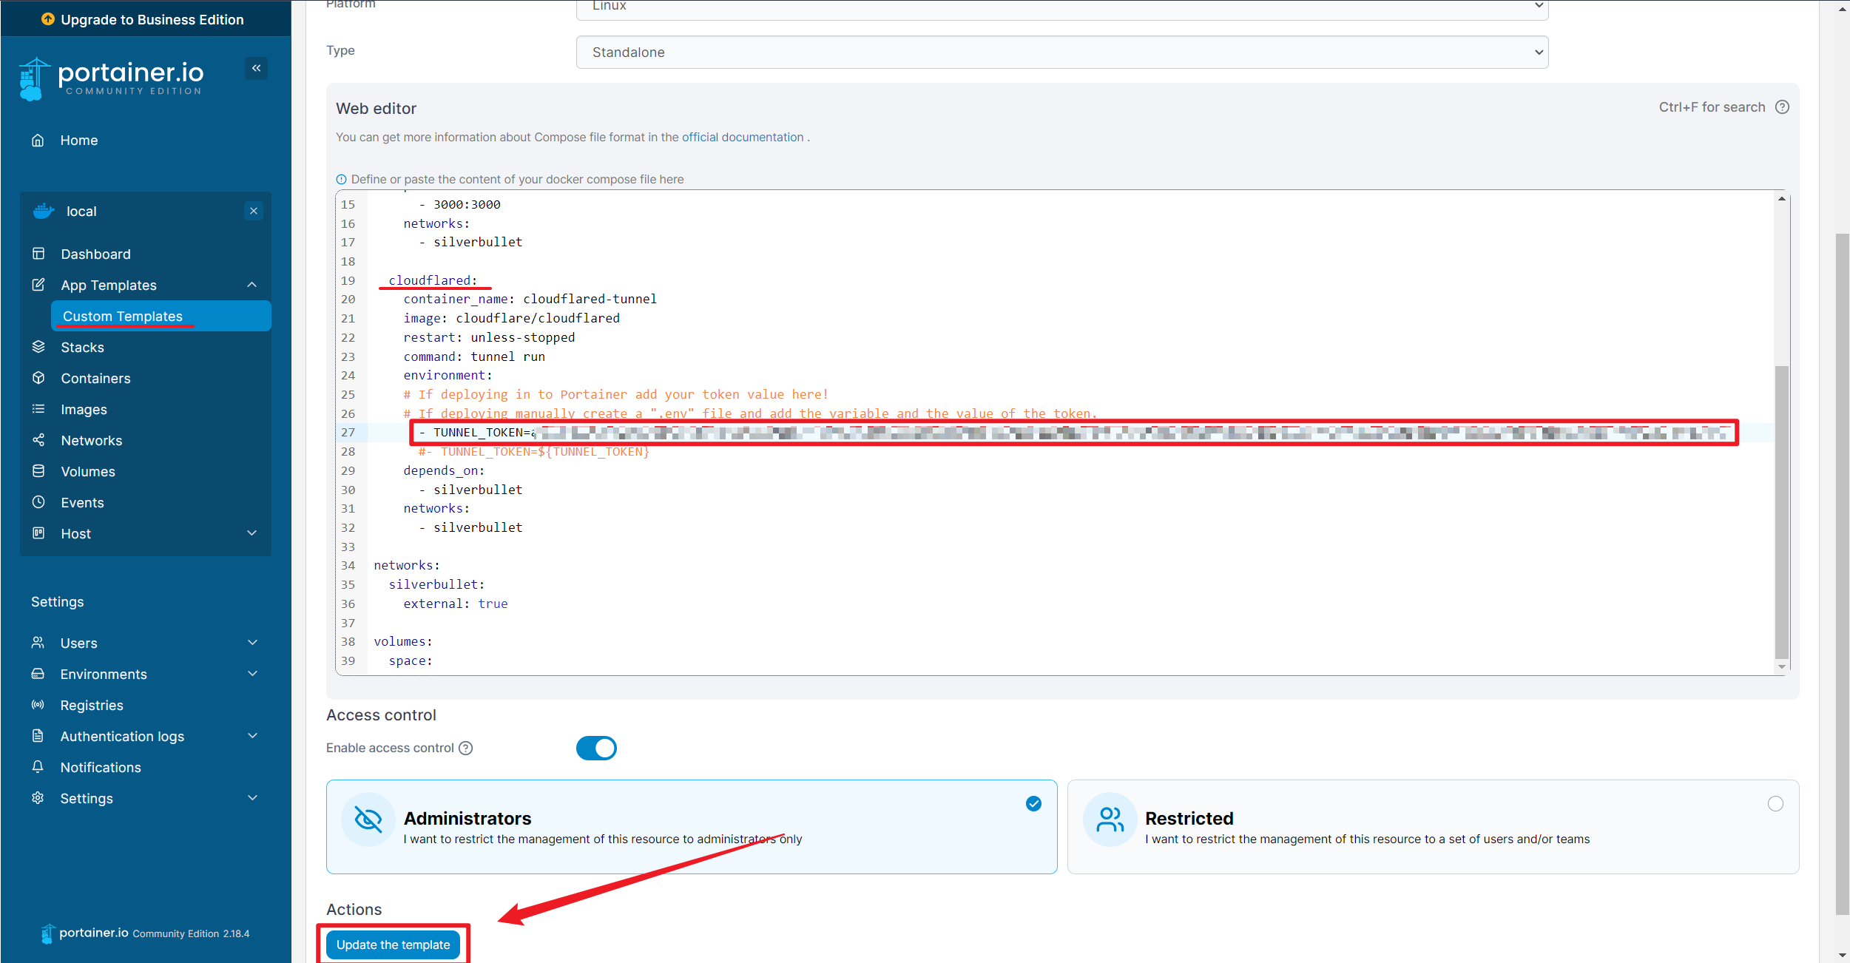This screenshot has width=1850, height=963.
Task: Click editor scrollbar up arrow
Action: 1782,198
